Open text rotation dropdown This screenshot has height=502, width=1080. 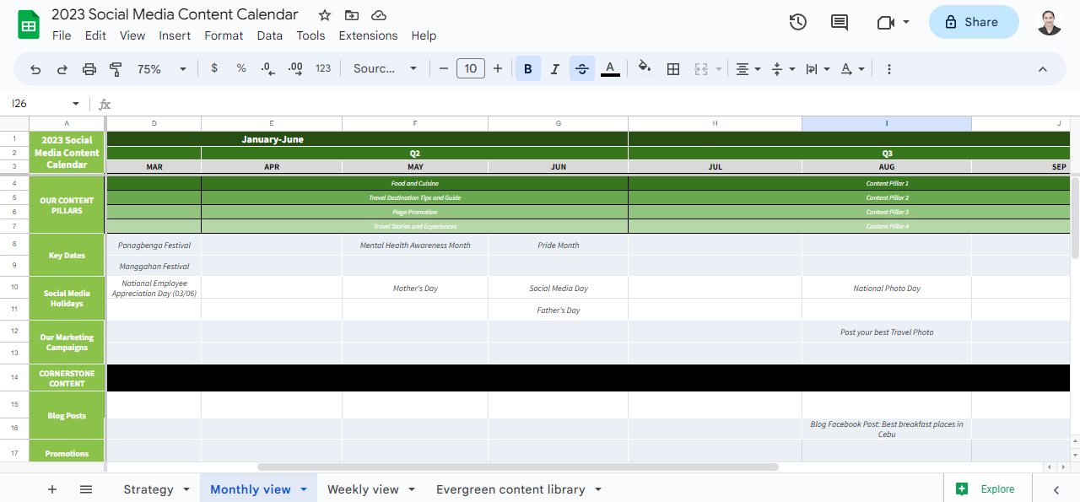[x=852, y=69]
